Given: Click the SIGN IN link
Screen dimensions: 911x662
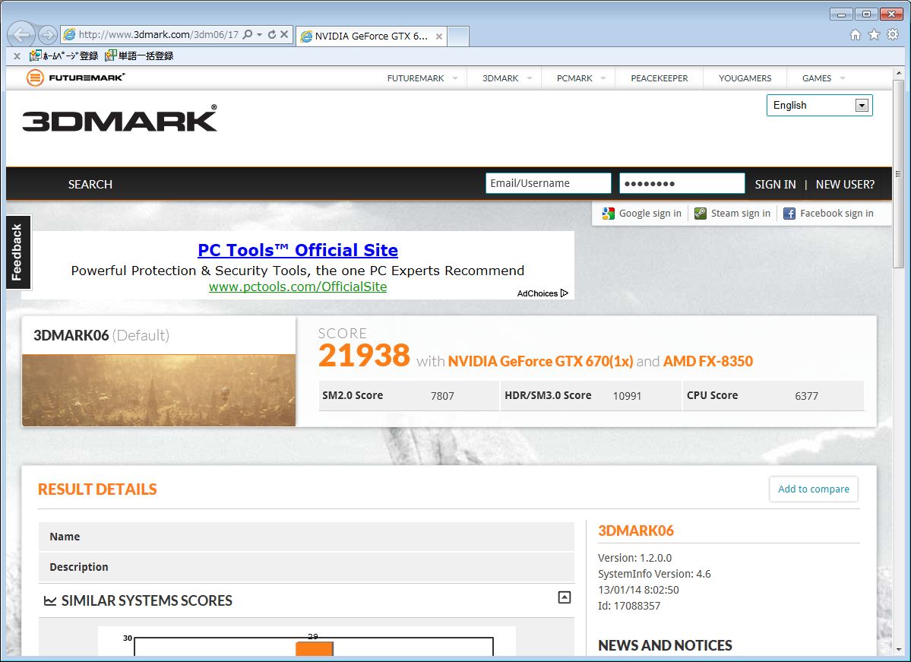Looking at the screenshot, I should click(x=775, y=184).
